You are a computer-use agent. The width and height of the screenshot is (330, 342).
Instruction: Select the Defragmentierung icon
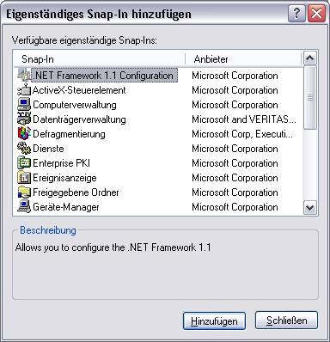click(x=24, y=134)
